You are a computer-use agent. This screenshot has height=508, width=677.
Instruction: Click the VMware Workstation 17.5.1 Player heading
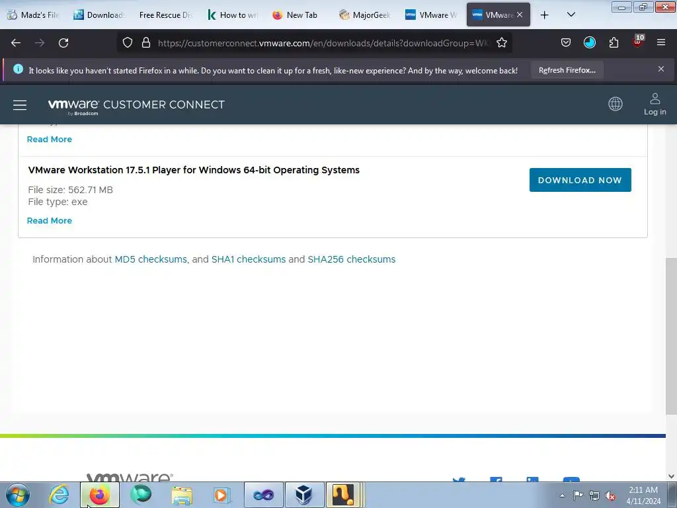(x=194, y=170)
